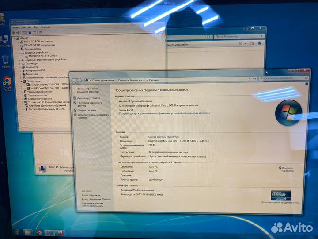Click Система и безопасность in breadcrumb
Screen dimensions: 318x239
click(x=131, y=80)
